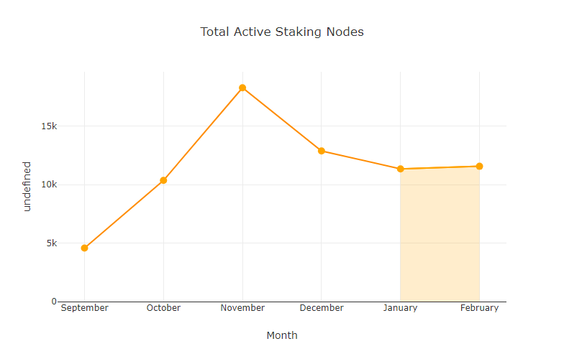Click the 'undefined' y-axis title
This screenshot has width=564, height=359.
27,186
